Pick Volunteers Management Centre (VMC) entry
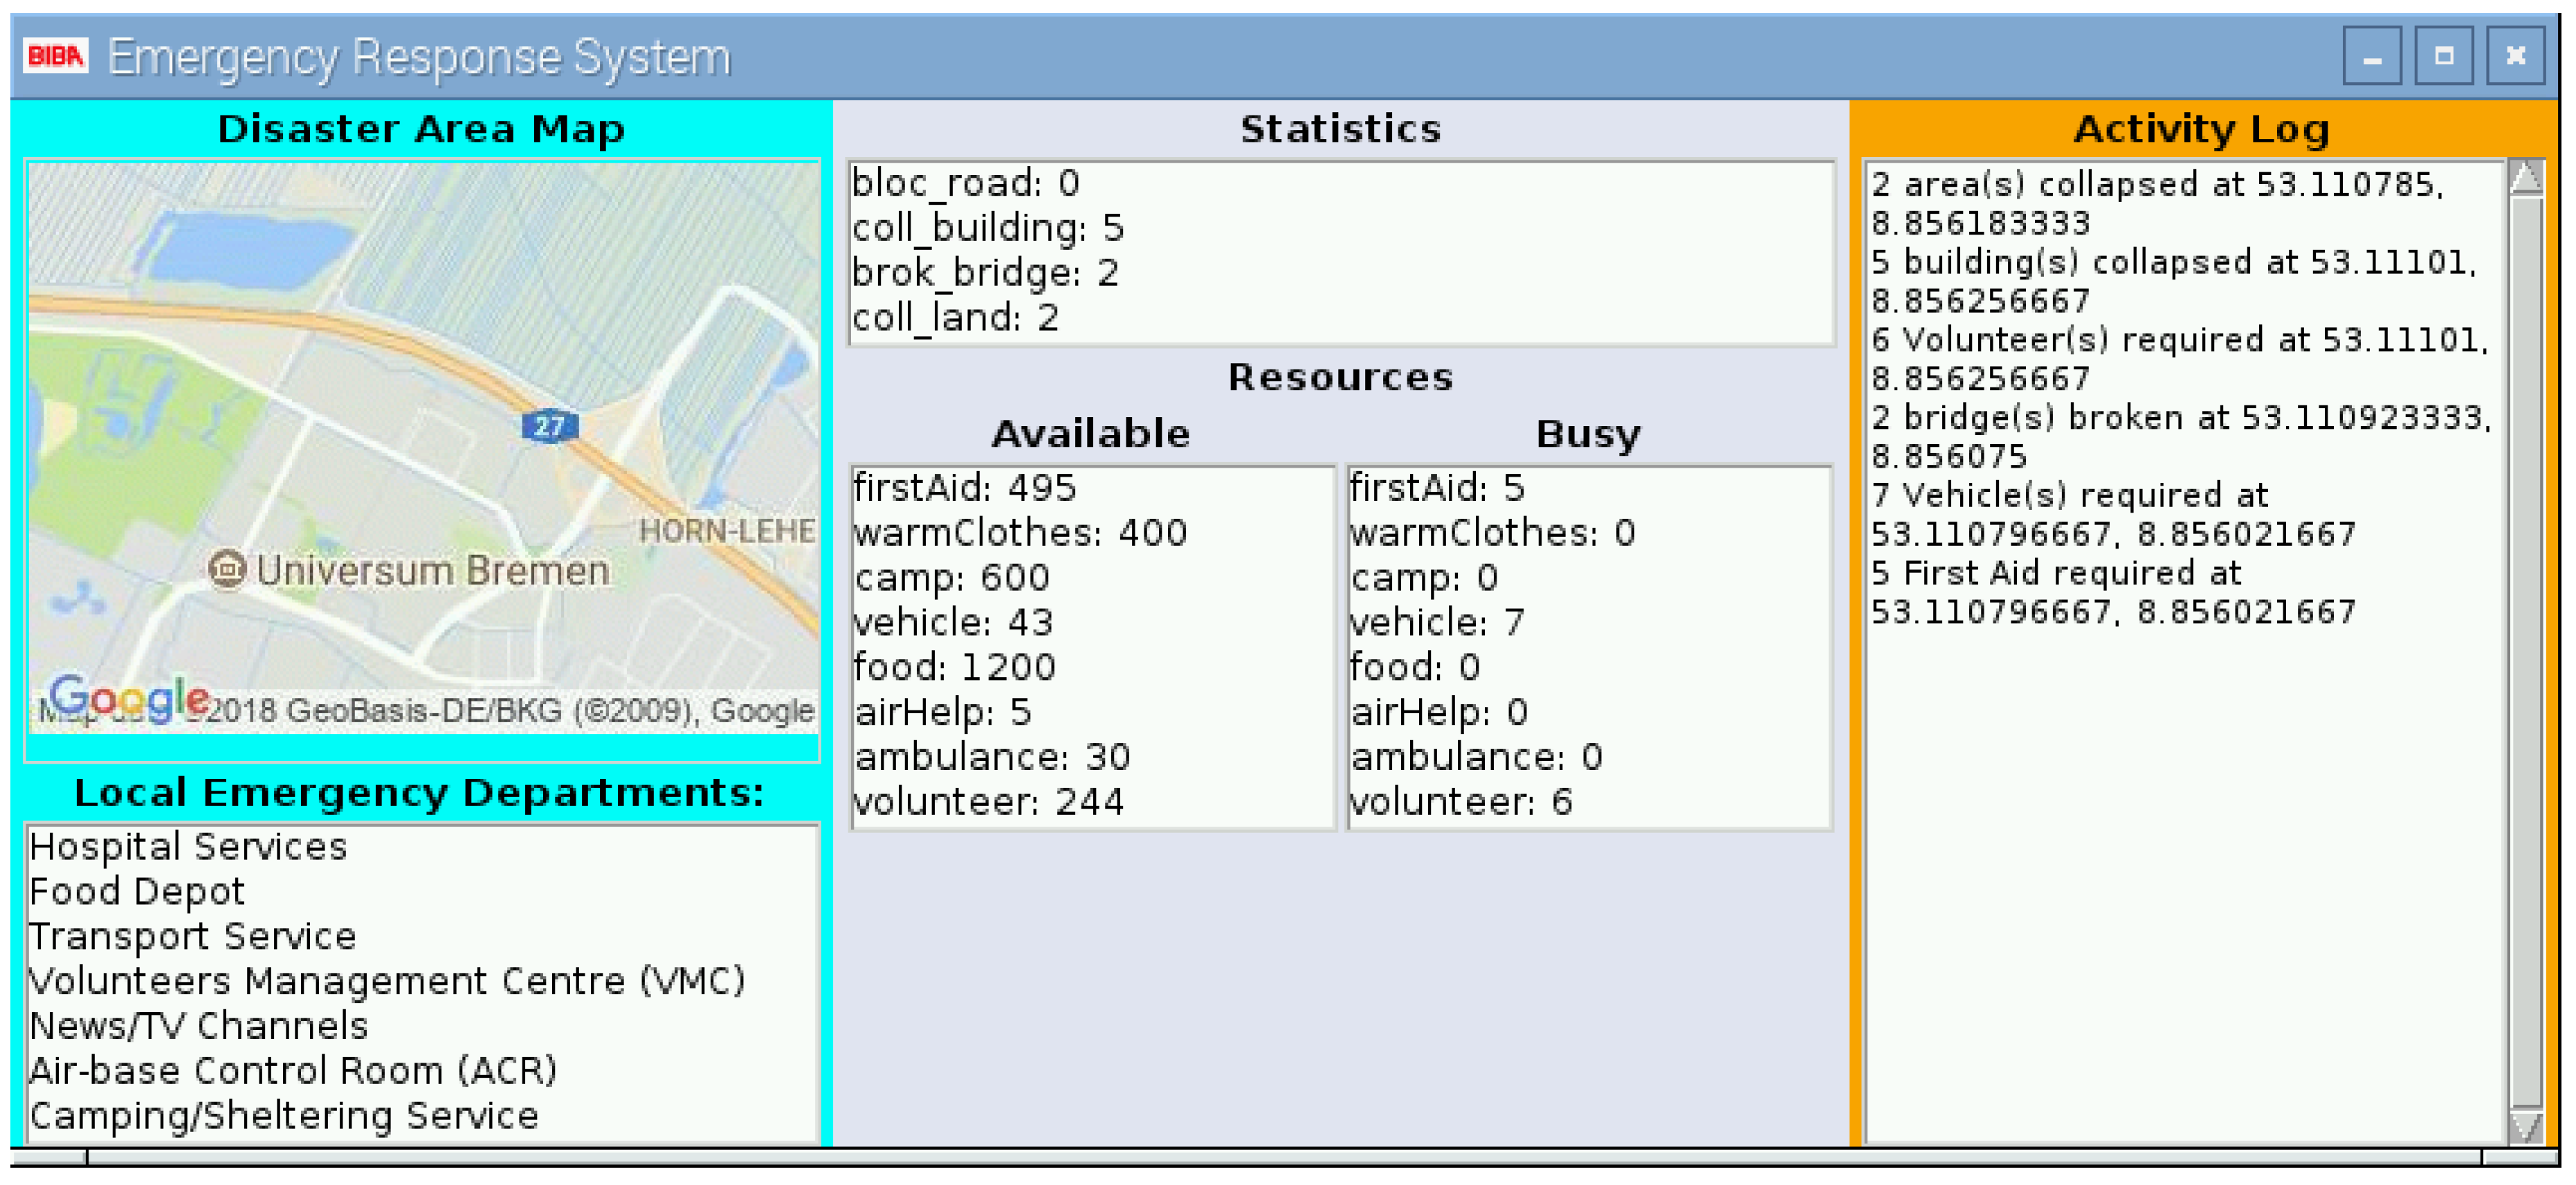 (x=387, y=981)
